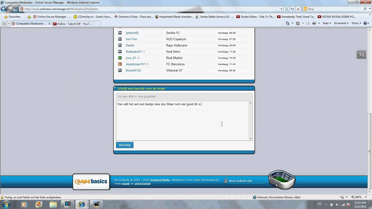
Task: Open the Vortex Battle Arena bookmark
Action: point(214,17)
